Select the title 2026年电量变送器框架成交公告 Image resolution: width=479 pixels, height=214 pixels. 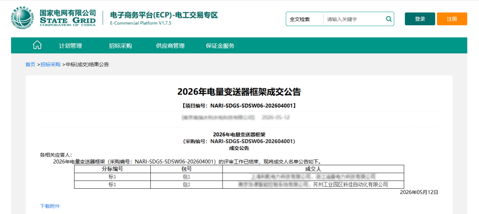click(239, 92)
